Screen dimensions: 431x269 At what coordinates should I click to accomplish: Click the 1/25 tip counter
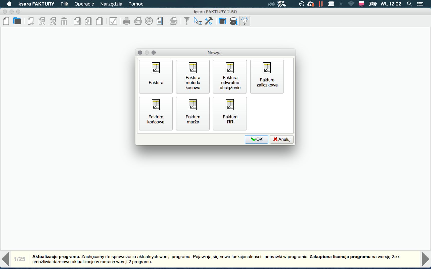(x=19, y=259)
